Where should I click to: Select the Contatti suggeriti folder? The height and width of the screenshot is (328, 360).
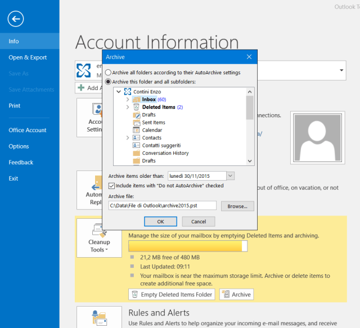tap(161, 145)
